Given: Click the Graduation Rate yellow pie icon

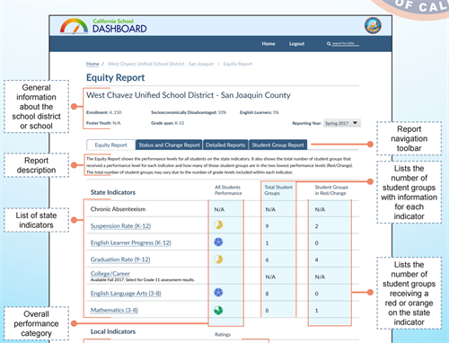Looking at the screenshot, I should coord(218,259).
